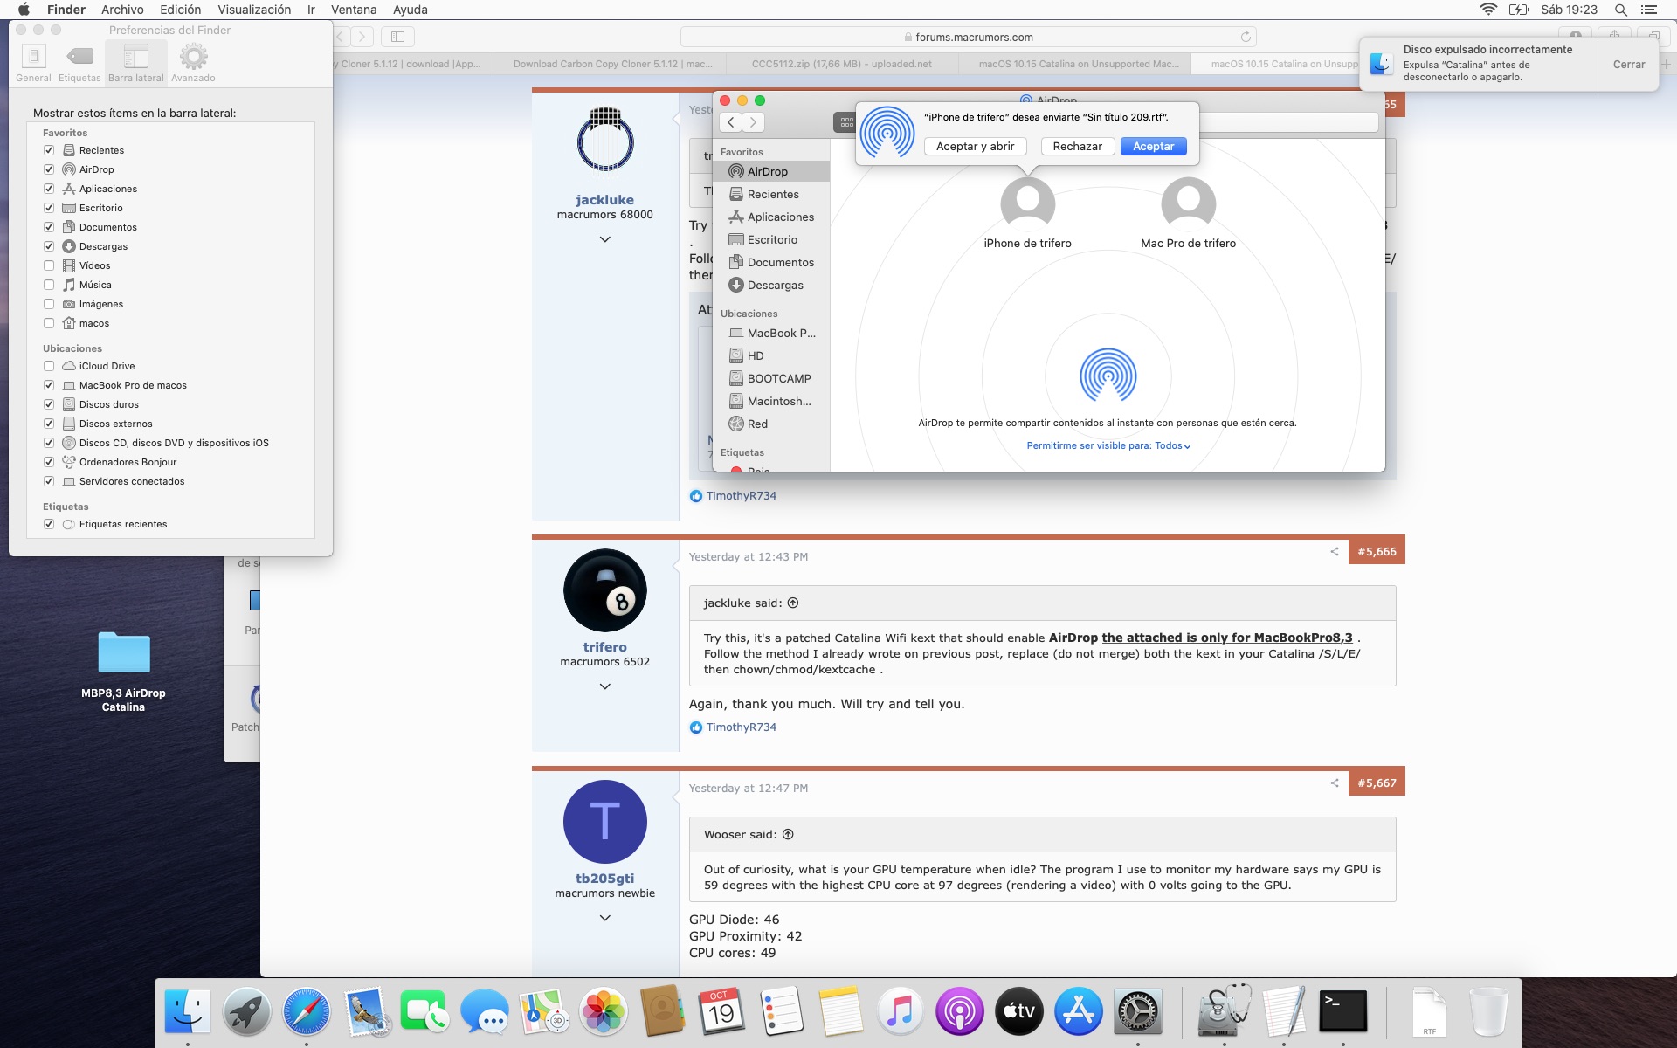Reload the forums.macrumors.com page
The image size is (1677, 1048).
tap(1246, 37)
